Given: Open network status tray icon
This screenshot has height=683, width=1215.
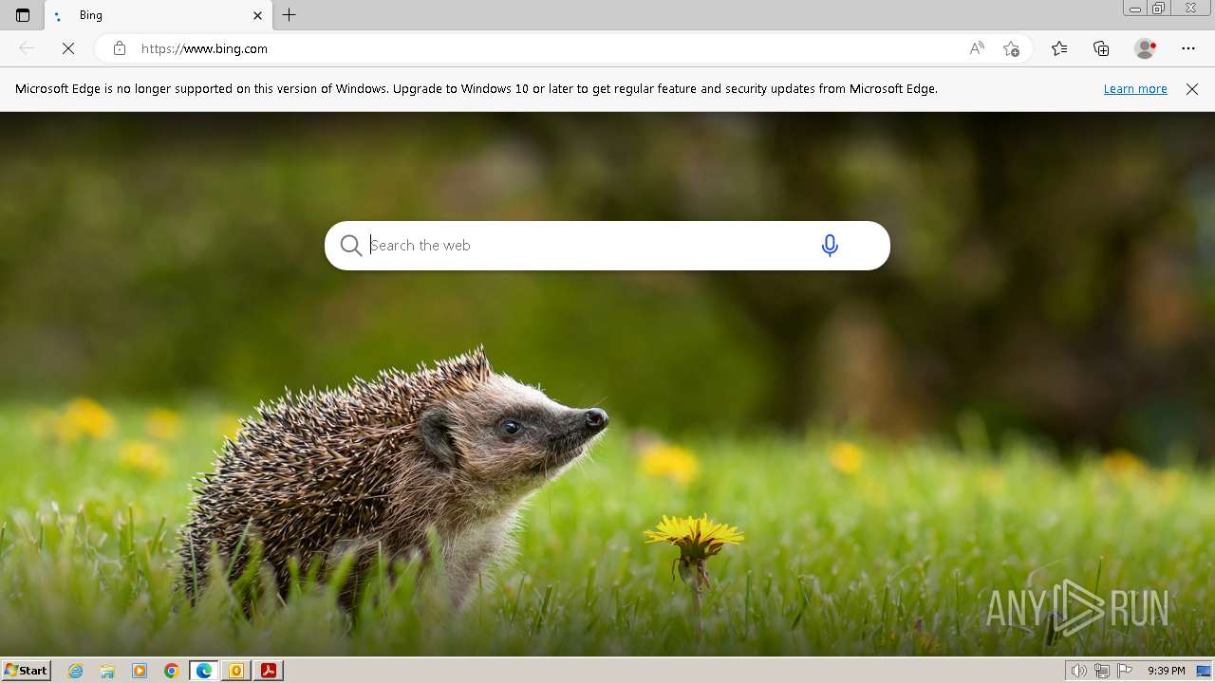Looking at the screenshot, I should tap(1102, 671).
